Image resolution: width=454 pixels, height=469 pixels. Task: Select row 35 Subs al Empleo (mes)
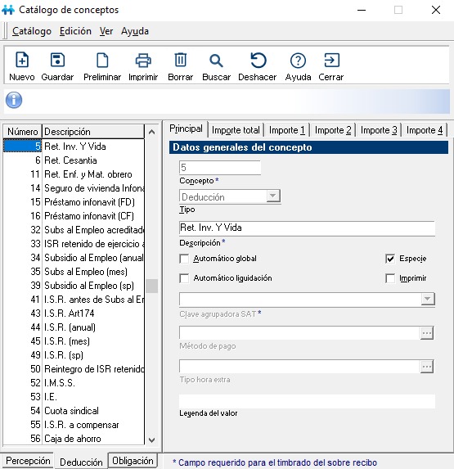[74, 272]
